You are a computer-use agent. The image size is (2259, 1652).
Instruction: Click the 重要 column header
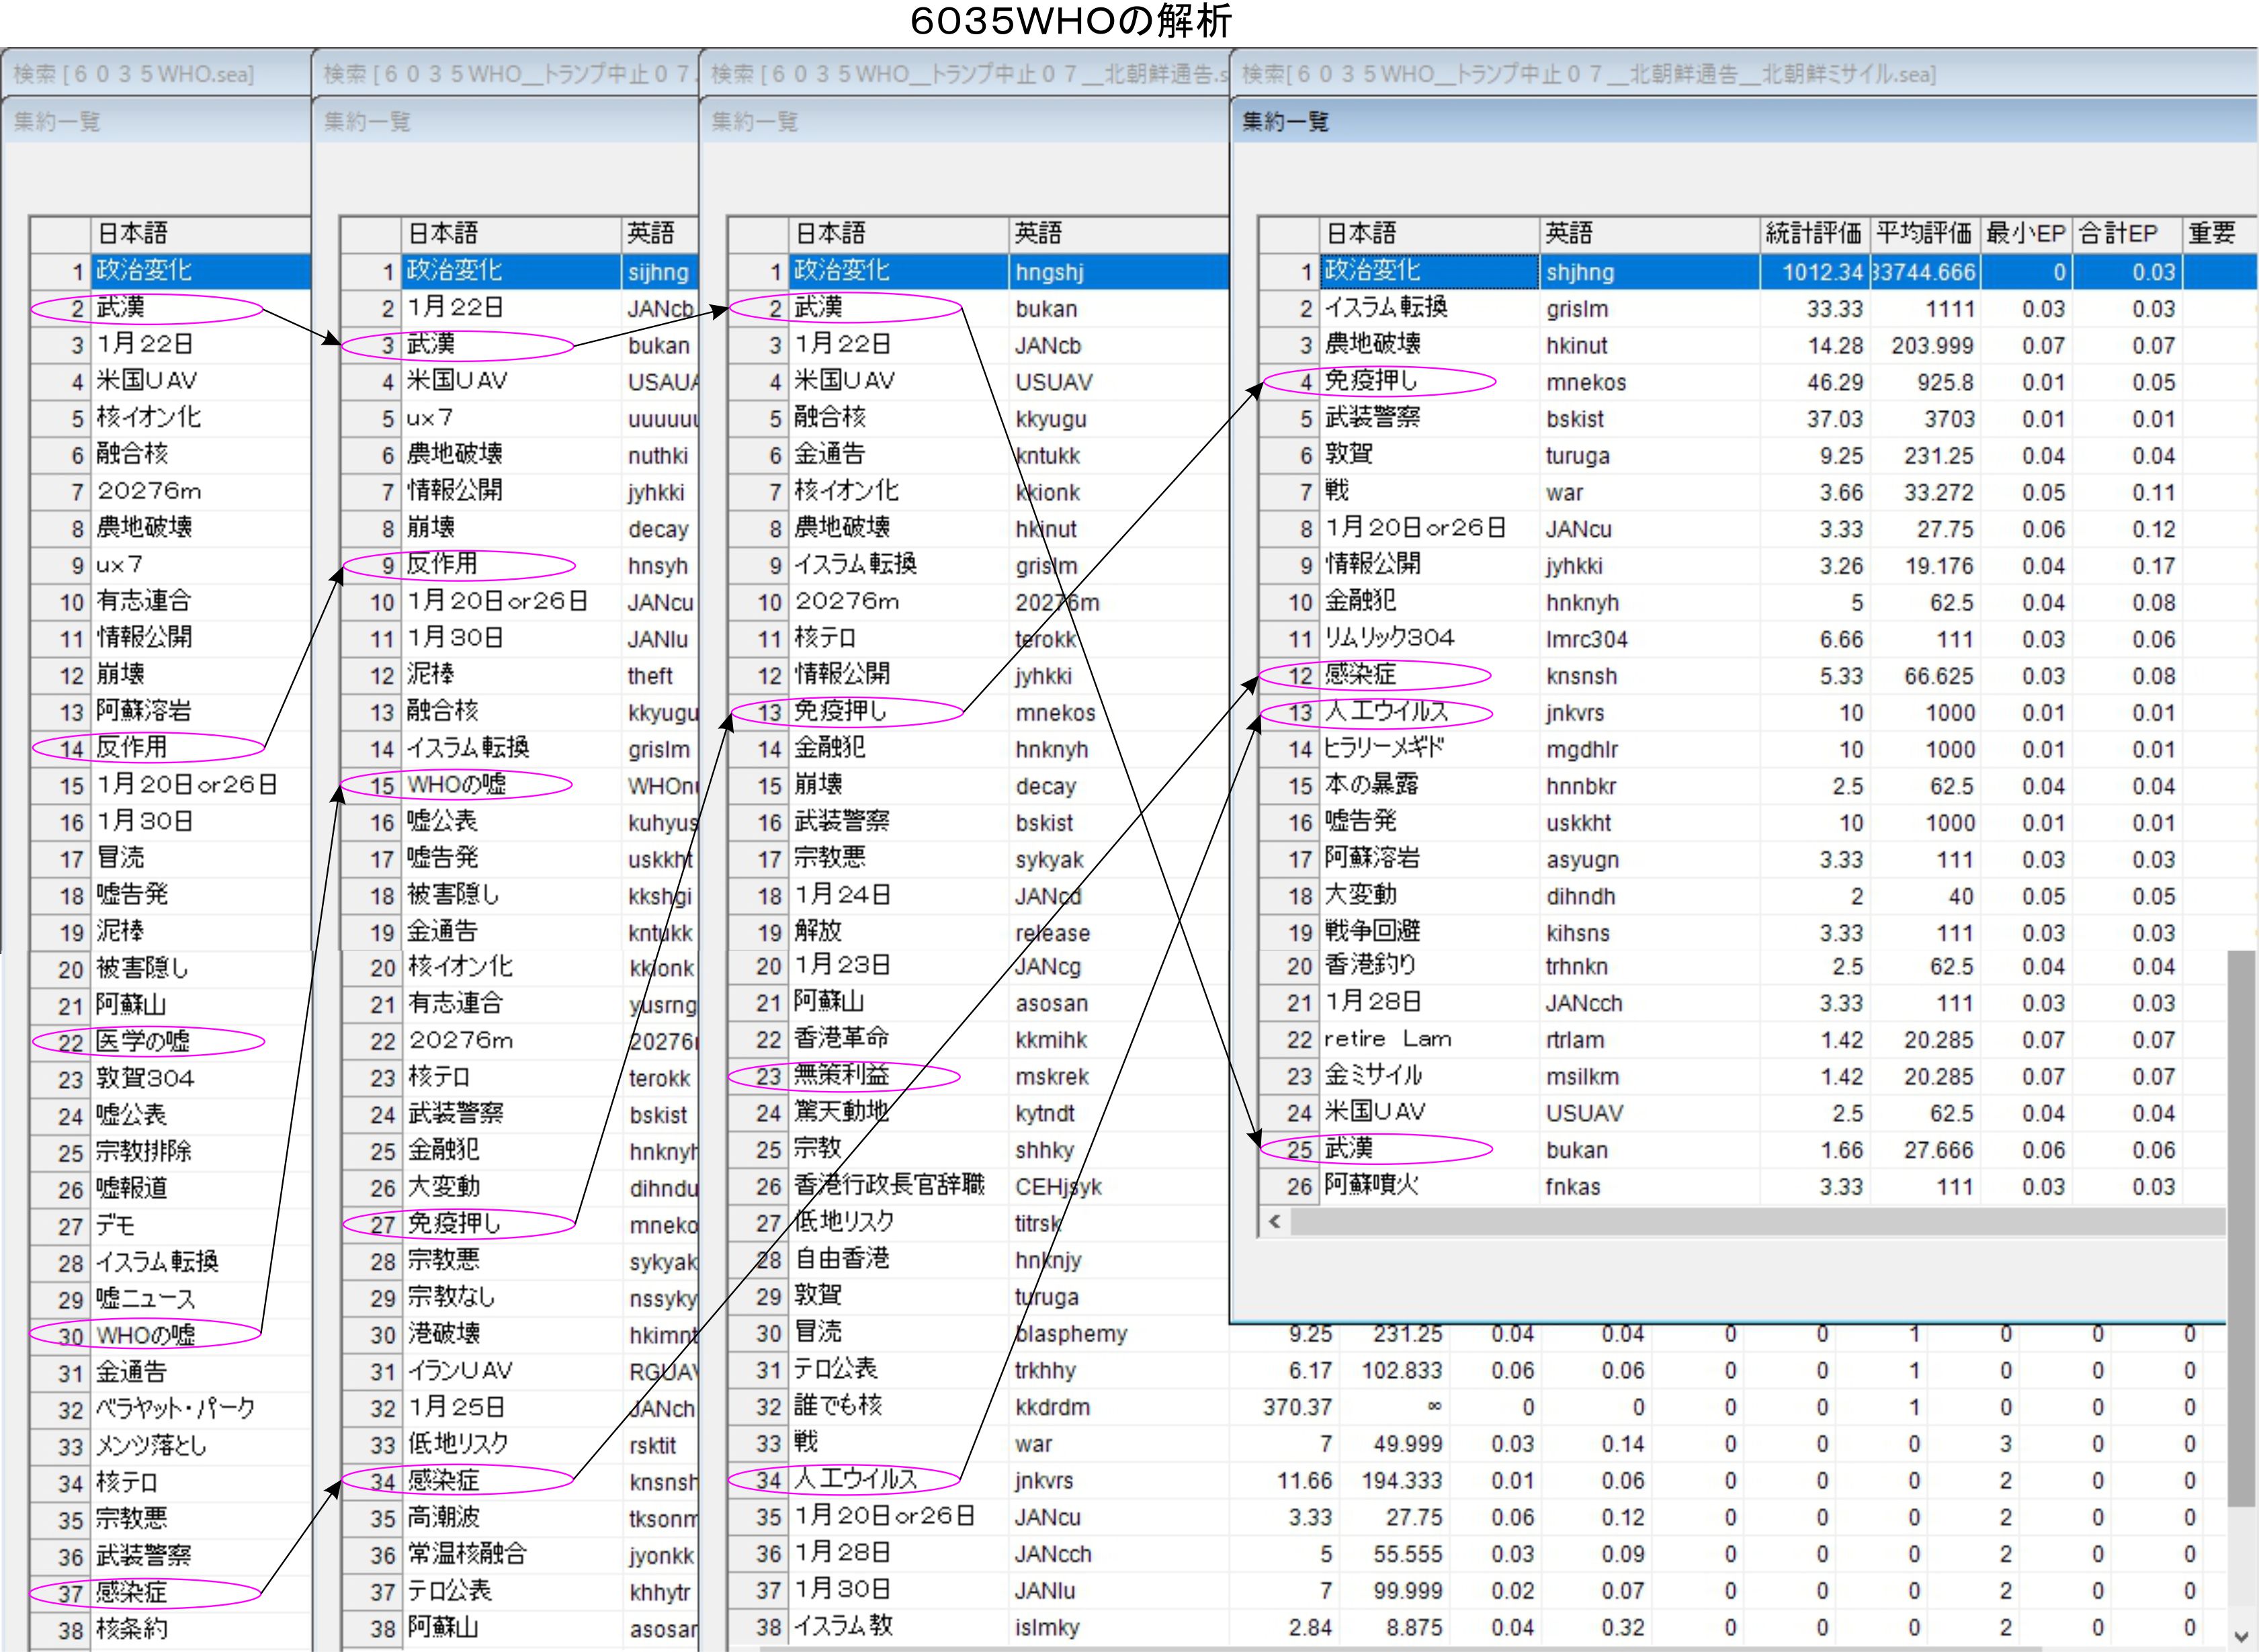tap(2212, 233)
